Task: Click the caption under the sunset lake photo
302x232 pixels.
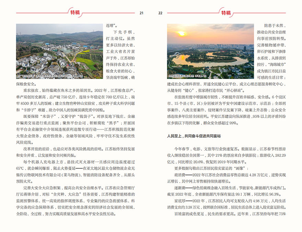Action: (187, 76)
